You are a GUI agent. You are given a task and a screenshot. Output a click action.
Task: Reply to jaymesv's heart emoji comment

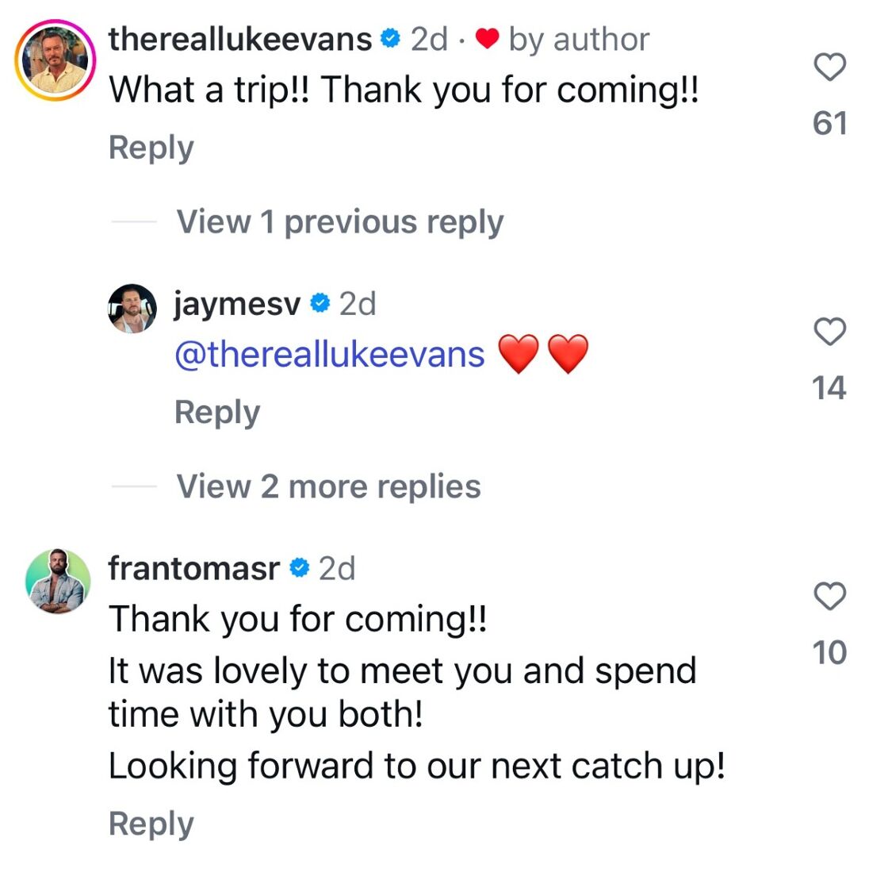pos(217,413)
